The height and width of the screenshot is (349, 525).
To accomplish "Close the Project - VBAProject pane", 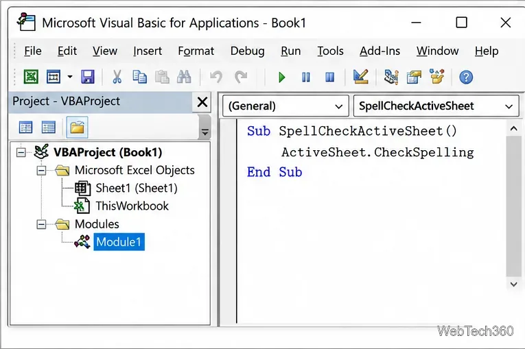I will tap(202, 102).
